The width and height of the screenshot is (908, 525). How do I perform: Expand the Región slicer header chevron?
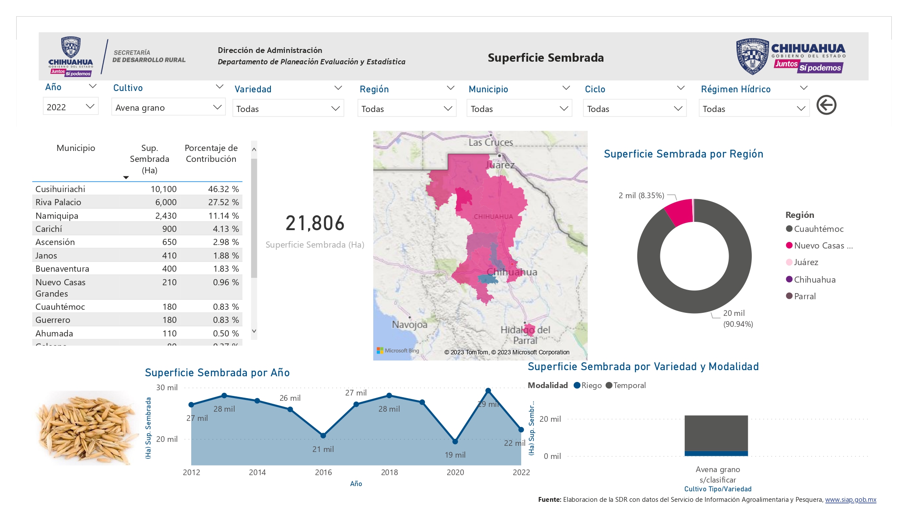click(x=450, y=88)
